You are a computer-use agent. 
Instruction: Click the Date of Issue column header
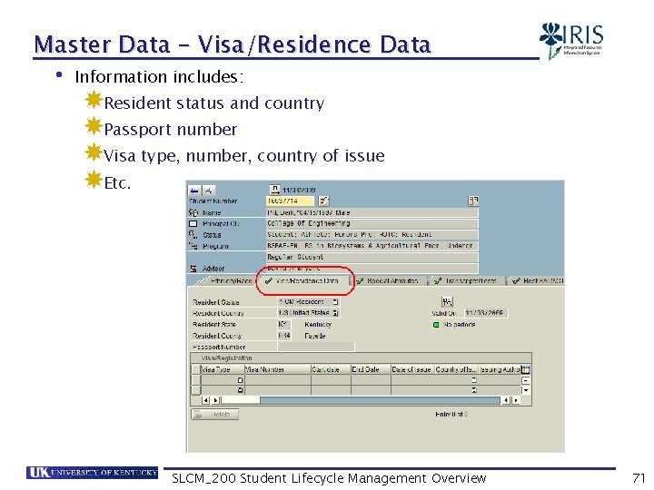click(412, 369)
